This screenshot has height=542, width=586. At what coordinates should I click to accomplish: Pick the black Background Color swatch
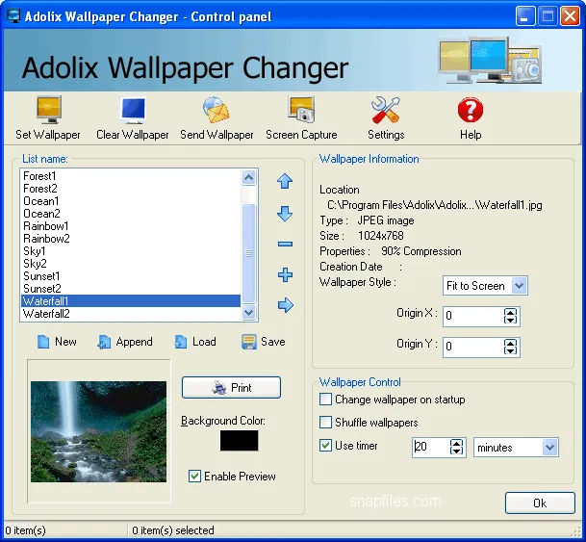[239, 441]
